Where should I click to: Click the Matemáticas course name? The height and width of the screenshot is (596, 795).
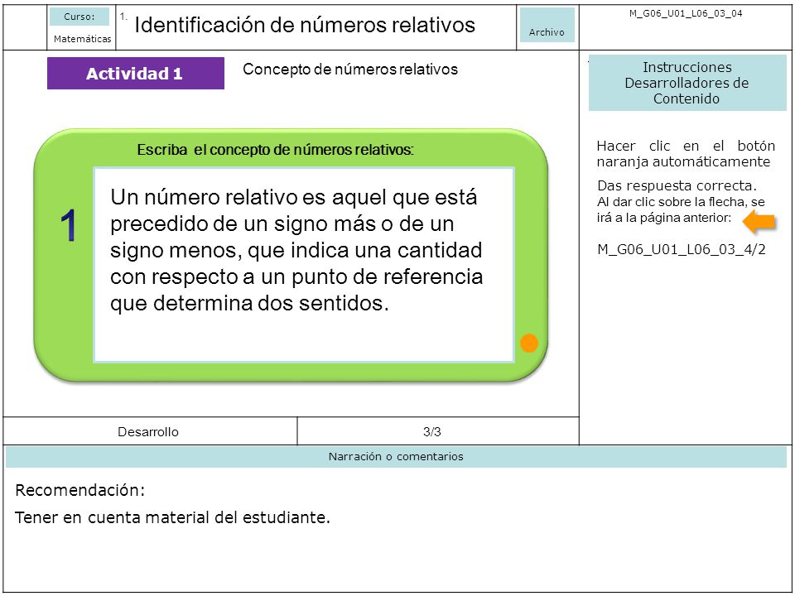click(x=82, y=39)
